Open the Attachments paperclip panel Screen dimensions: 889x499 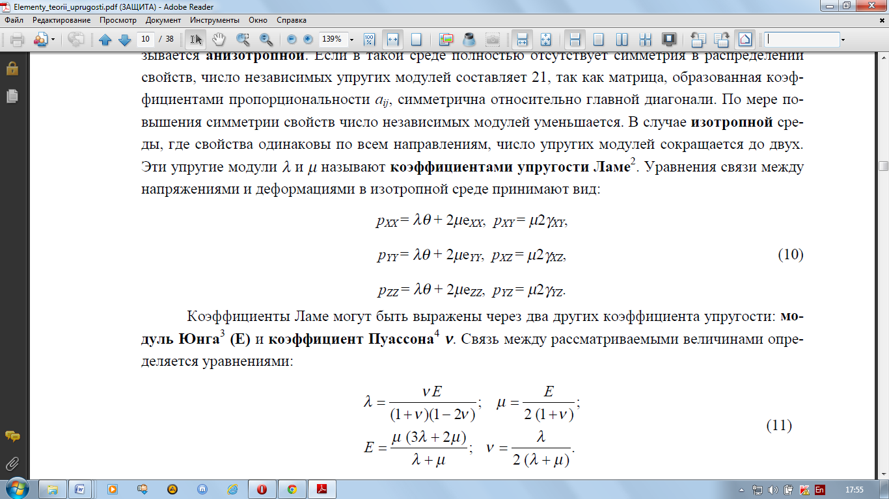[11, 463]
